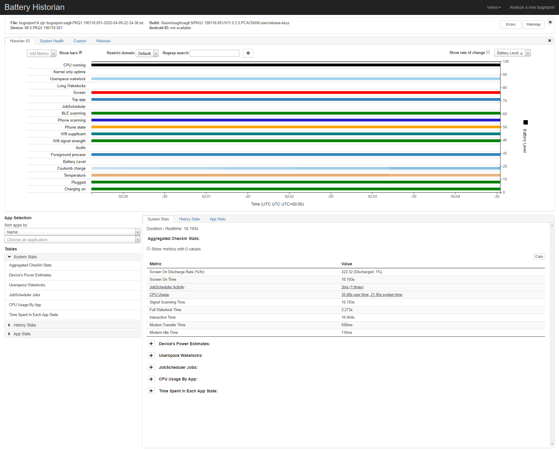
Task: Switch to the Custom tab
Action: 80,41
